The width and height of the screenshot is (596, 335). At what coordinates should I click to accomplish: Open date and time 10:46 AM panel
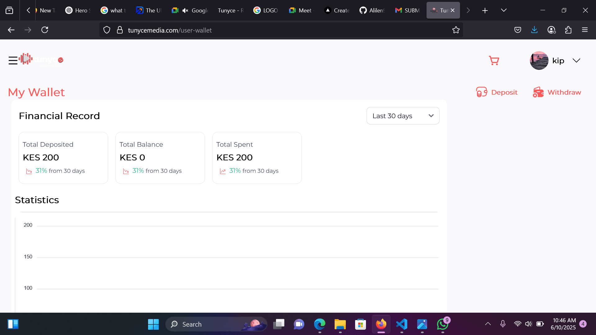tap(564, 324)
